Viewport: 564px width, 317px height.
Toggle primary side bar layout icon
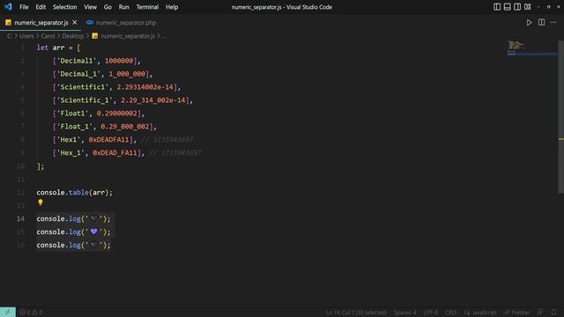click(x=497, y=7)
